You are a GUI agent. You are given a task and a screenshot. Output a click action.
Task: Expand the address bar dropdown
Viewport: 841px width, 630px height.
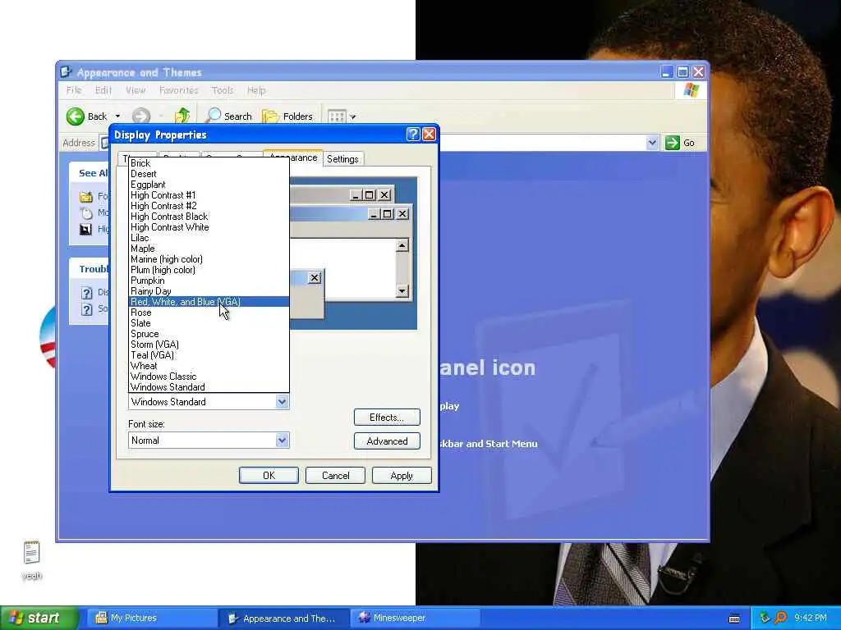click(652, 143)
